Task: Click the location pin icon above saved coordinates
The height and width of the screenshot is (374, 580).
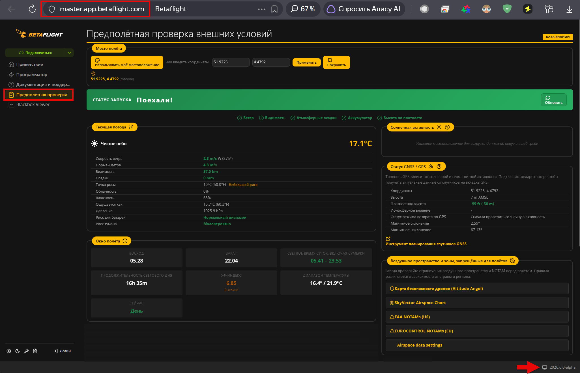Action: 93,74
